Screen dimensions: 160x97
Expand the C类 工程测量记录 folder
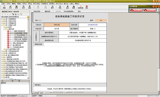[x=2, y=23]
